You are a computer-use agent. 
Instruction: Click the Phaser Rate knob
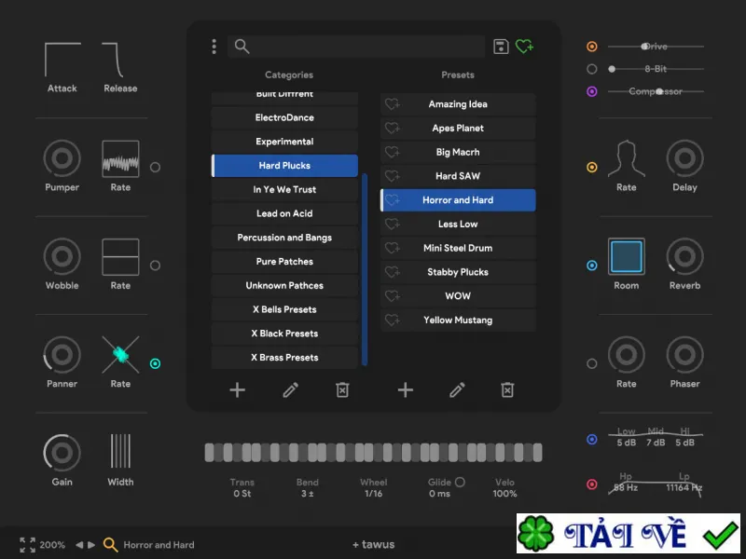[x=626, y=355]
